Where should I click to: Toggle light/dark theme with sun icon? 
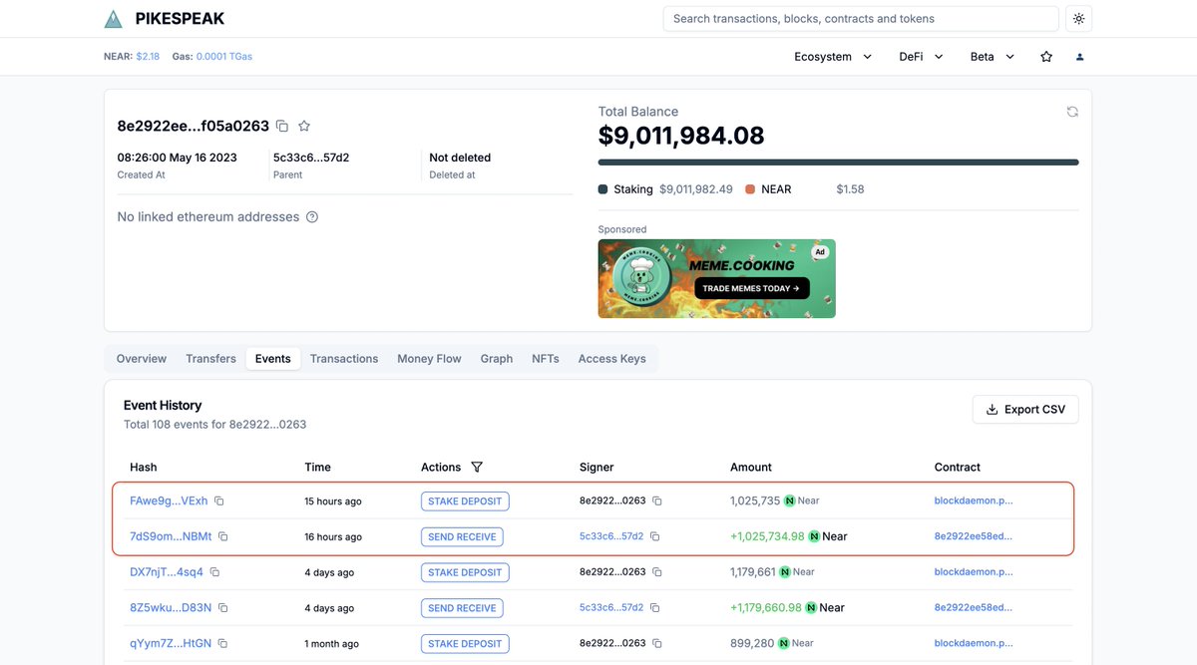1077,18
